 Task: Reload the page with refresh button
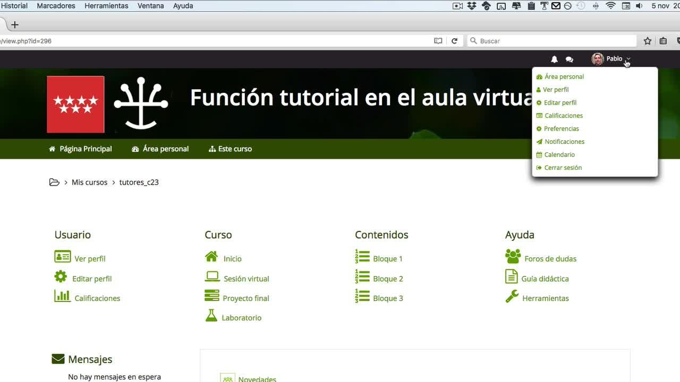[454, 41]
